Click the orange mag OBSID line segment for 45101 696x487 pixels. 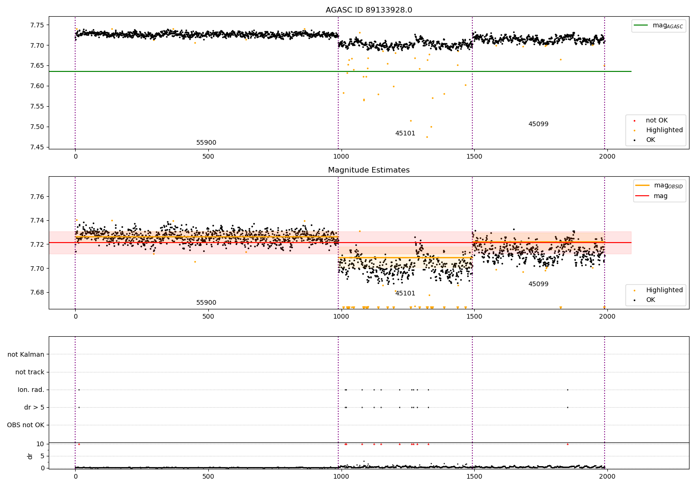point(405,257)
